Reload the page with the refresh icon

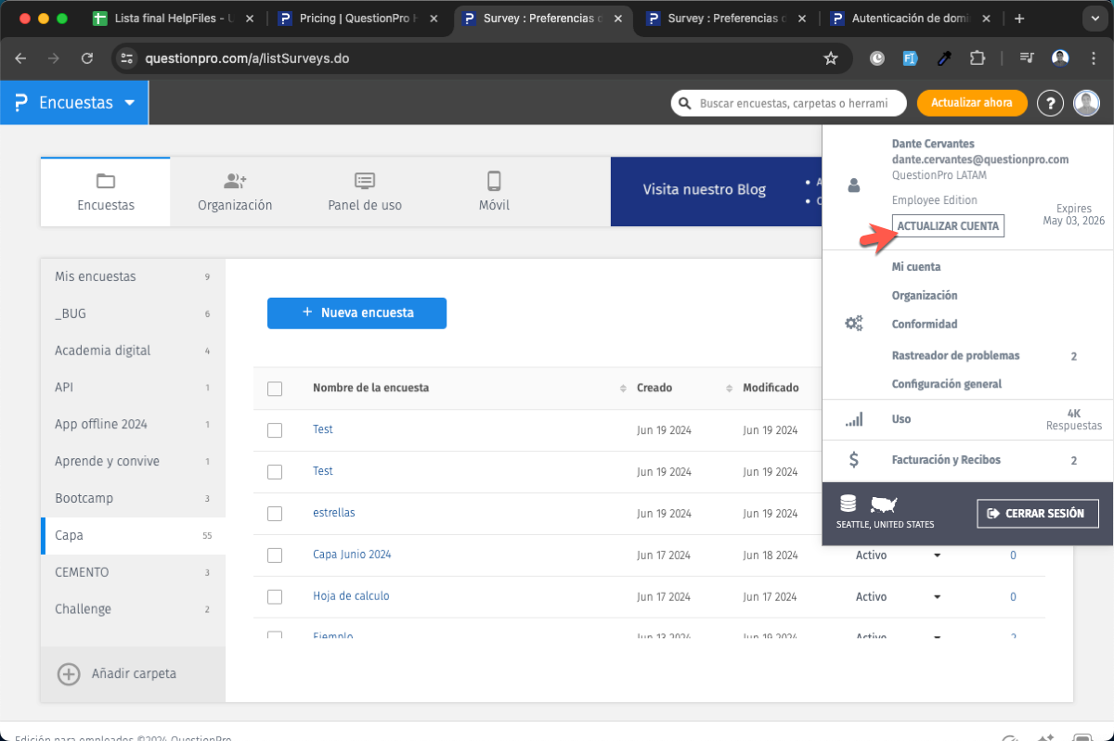87,58
